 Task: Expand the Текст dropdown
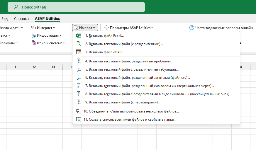click(x=5, y=35)
